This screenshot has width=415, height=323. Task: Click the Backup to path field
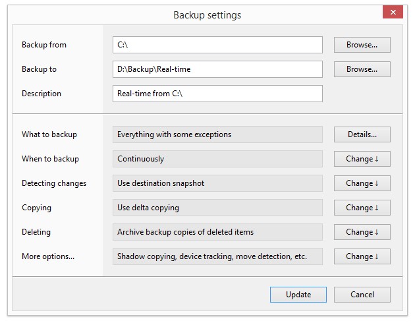[x=217, y=69]
